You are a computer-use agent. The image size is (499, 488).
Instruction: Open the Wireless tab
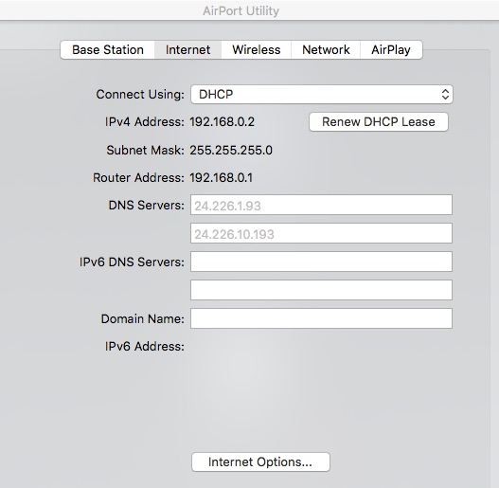[257, 49]
